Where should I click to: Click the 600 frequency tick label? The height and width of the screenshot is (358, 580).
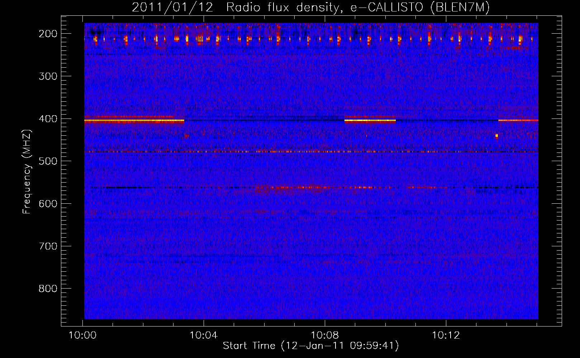click(48, 204)
